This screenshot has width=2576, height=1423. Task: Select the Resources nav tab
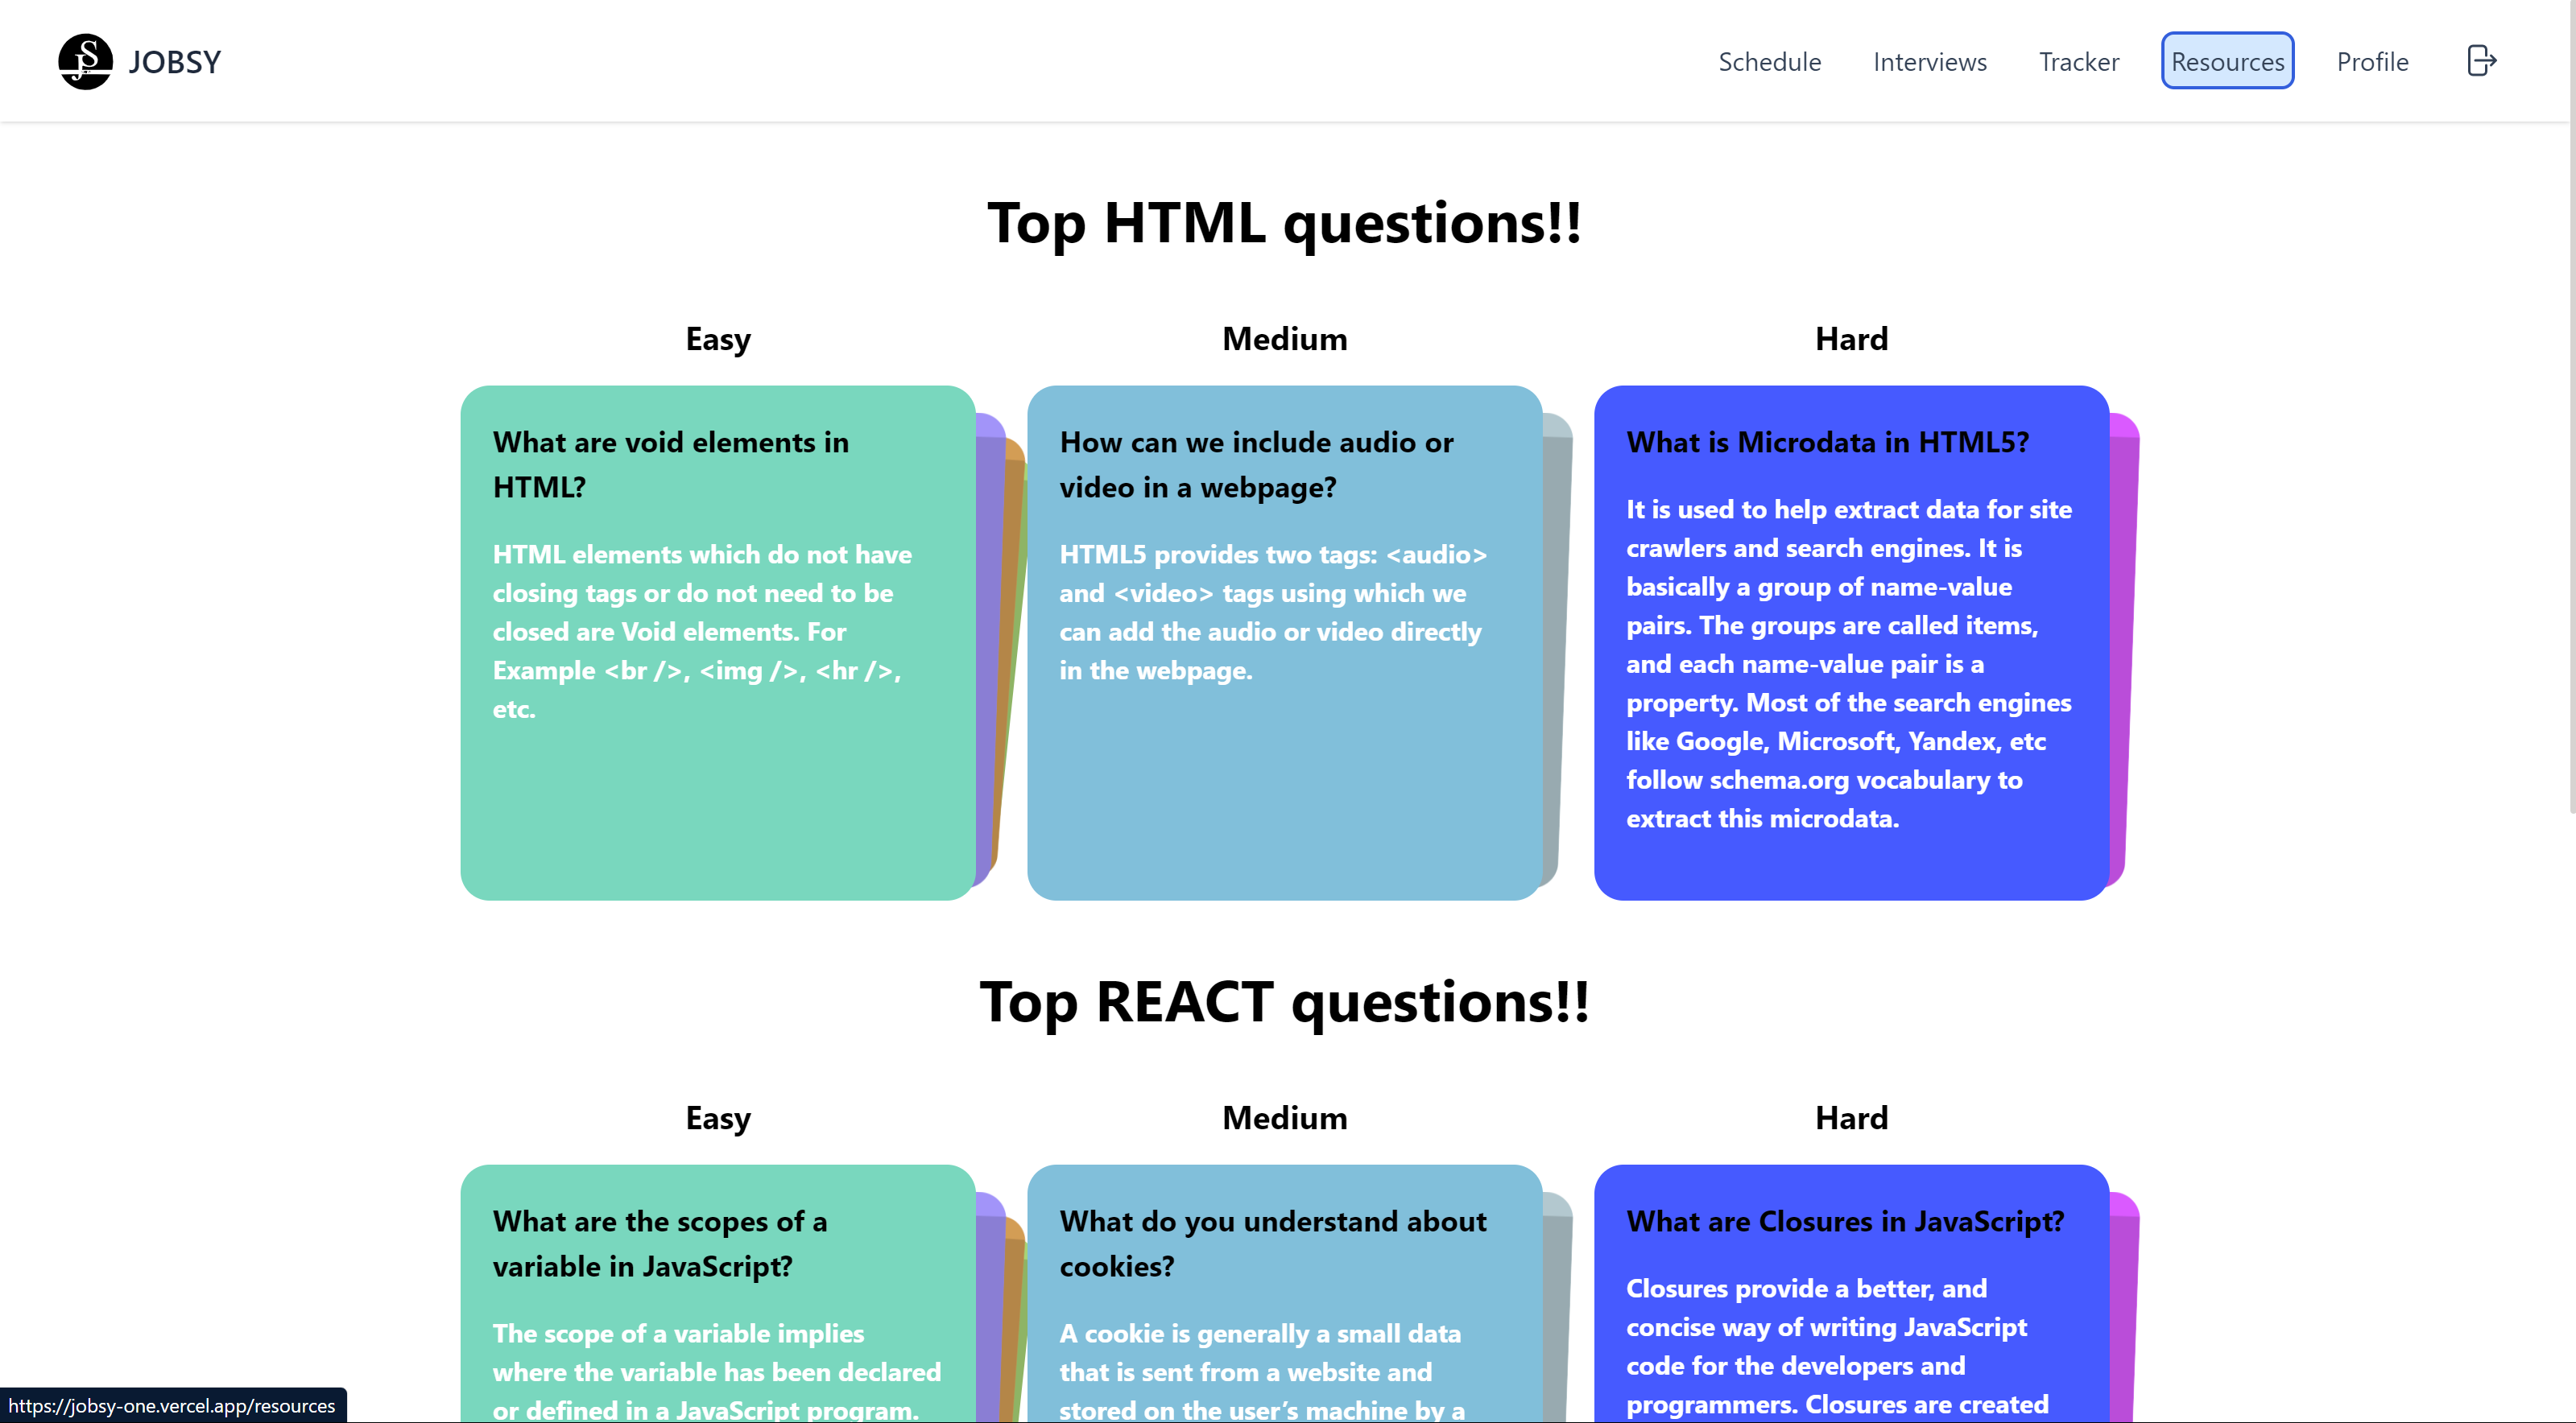click(x=2227, y=62)
